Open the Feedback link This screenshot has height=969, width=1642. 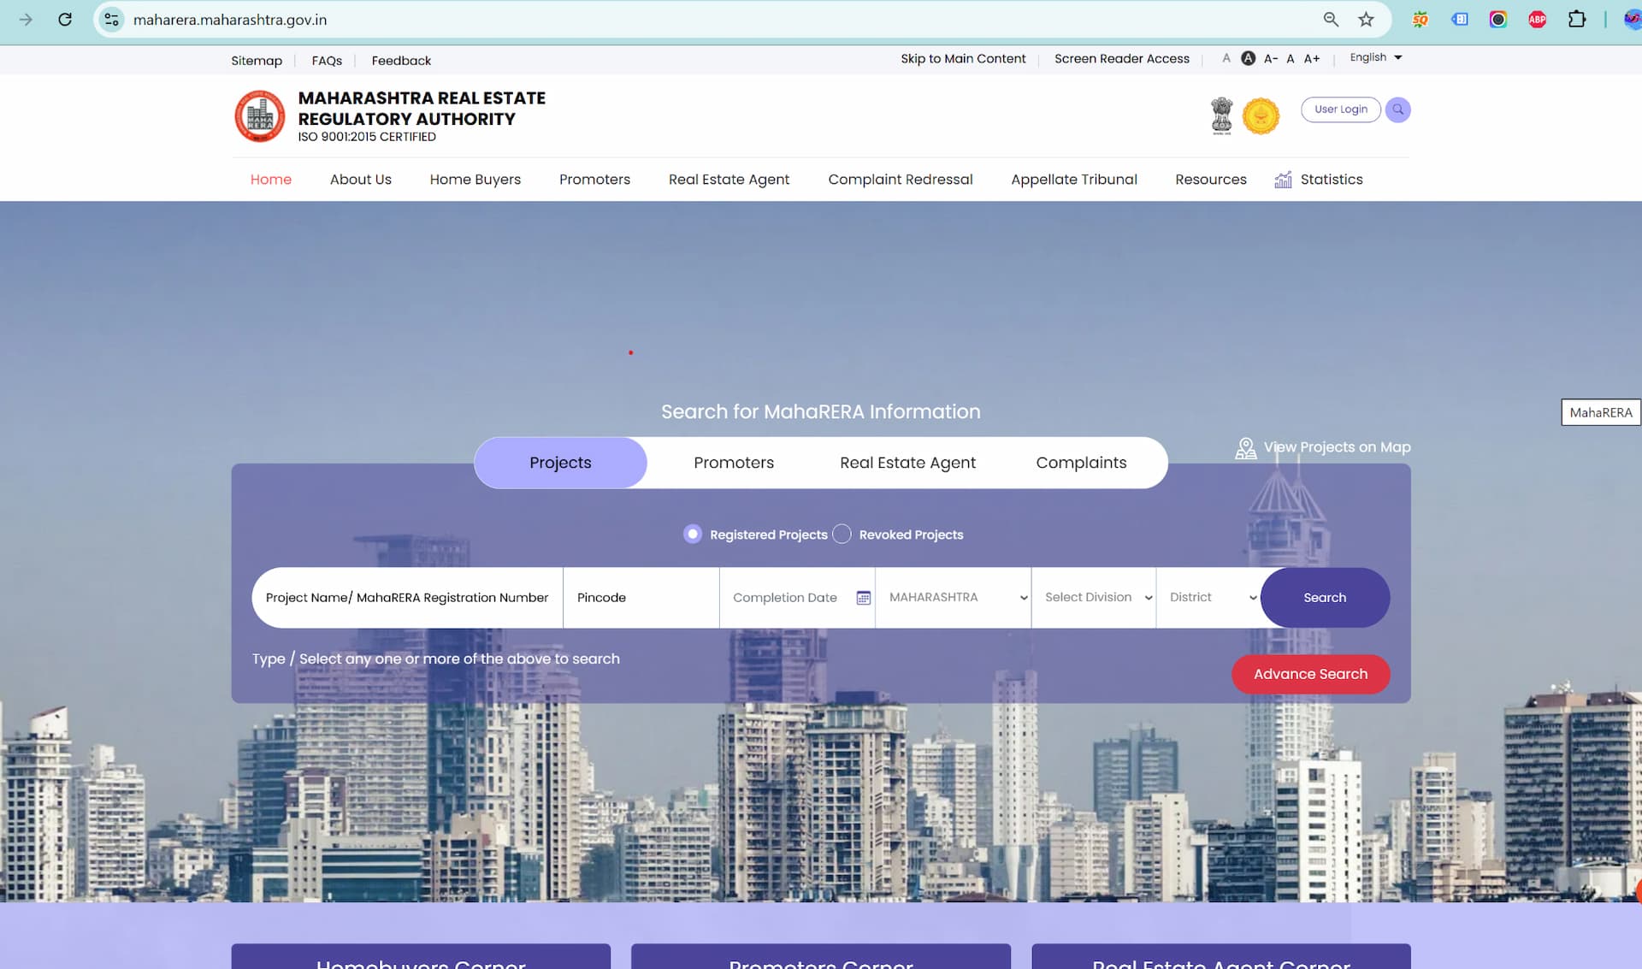401,61
